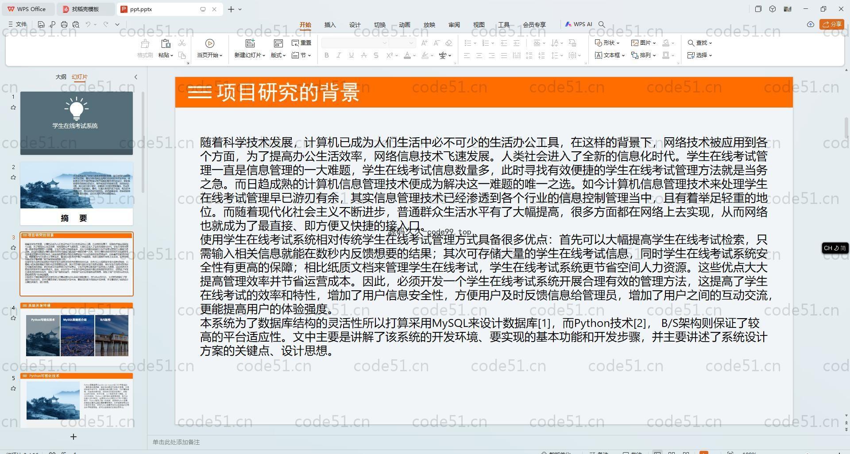The height and width of the screenshot is (454, 850).
Task: Open the Select (选择) menu
Action: click(699, 55)
